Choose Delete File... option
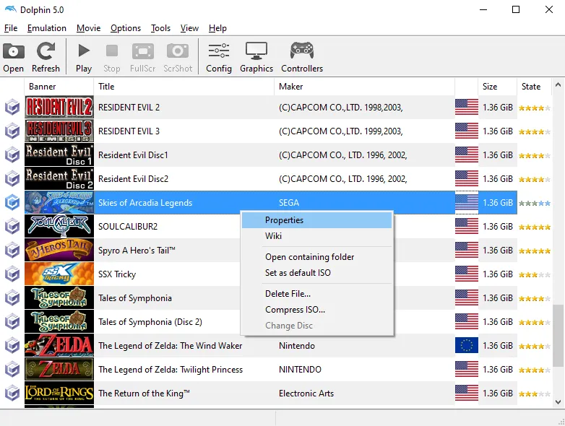The image size is (565, 426). pos(316,293)
